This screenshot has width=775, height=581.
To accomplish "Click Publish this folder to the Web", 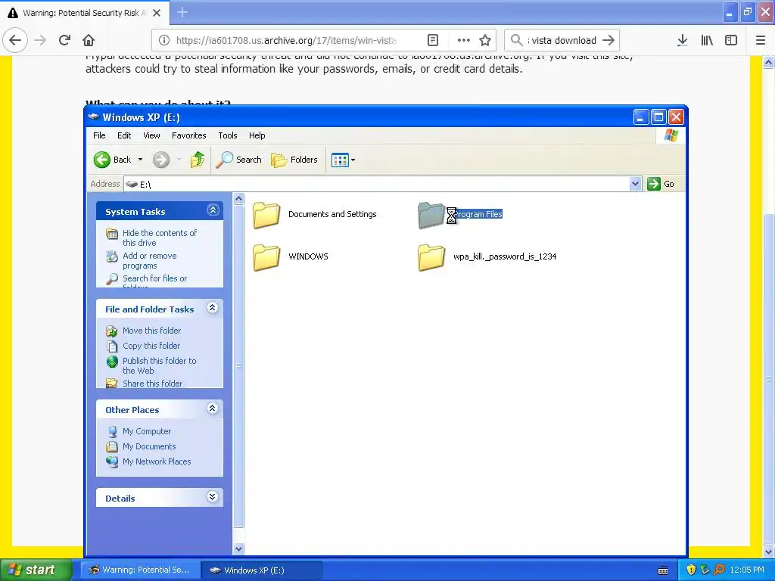I will [x=160, y=365].
